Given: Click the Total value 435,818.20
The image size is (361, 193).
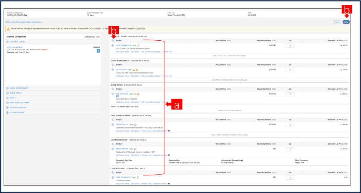Looking at the screenshot, I should tap(252, 15).
